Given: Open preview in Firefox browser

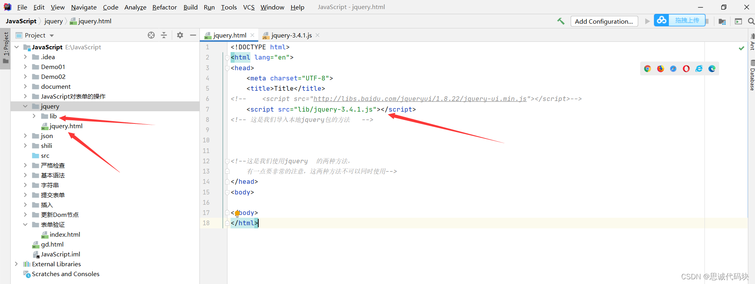Looking at the screenshot, I should [661, 69].
